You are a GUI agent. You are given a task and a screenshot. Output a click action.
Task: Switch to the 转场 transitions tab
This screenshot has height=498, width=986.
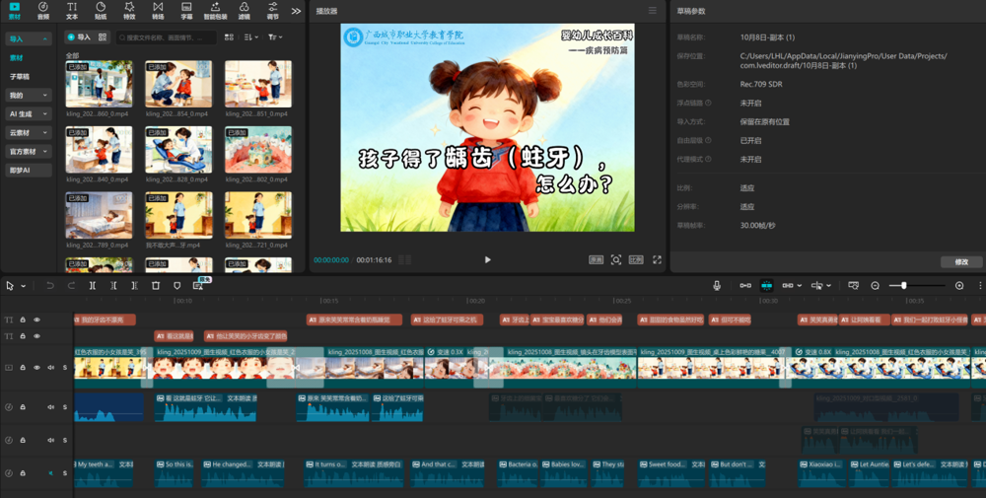coord(158,11)
